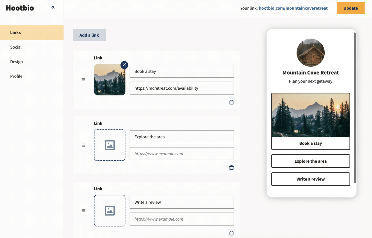Click the orange Update button
The width and height of the screenshot is (372, 238).
click(x=350, y=8)
